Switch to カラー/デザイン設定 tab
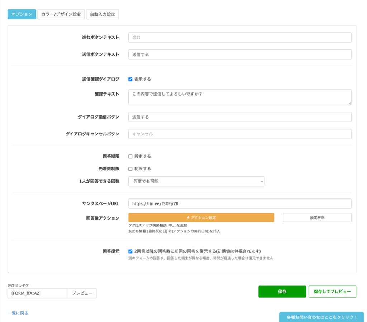Image resolution: width=367 pixels, height=322 pixels. [x=61, y=14]
